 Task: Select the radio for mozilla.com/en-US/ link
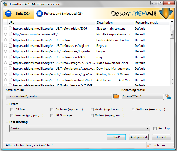5,34
